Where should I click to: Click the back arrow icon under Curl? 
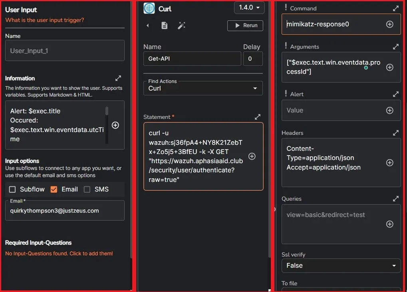(148, 26)
